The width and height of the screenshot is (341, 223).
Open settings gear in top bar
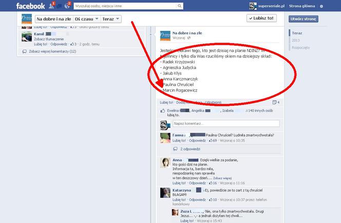click(321, 6)
